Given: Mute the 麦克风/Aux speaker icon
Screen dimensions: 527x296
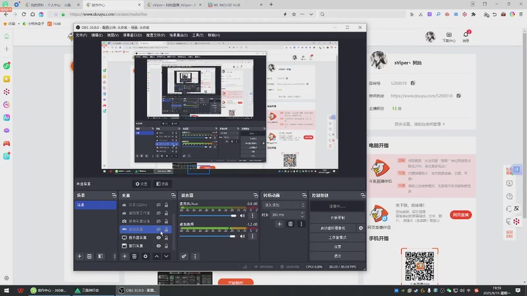Looking at the screenshot, I should pyautogui.click(x=242, y=216).
